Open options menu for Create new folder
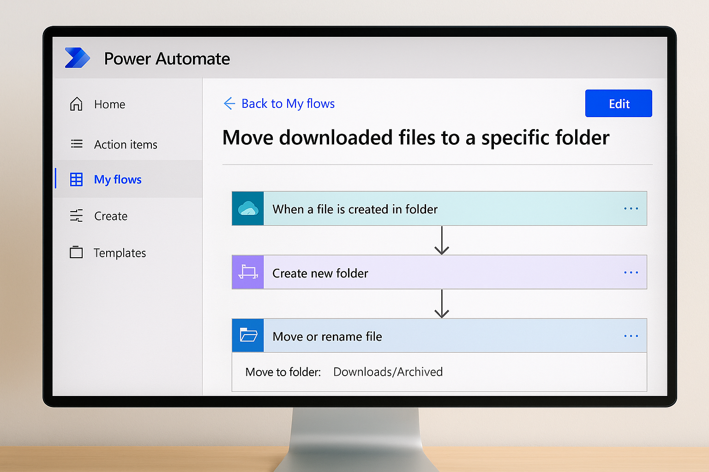 (631, 272)
